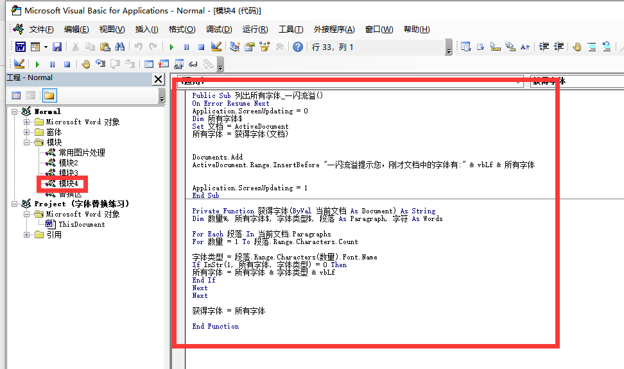Viewport: 624px width, 369px height.
Task: Click the Uncomment Block icon
Action: [x=607, y=47]
